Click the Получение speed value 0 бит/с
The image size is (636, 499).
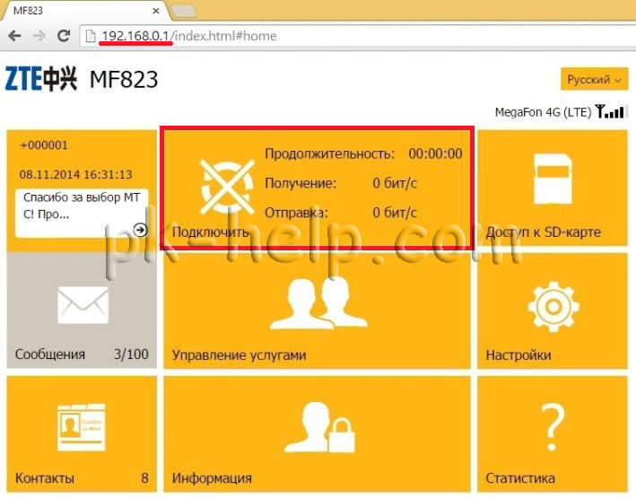[x=395, y=183]
